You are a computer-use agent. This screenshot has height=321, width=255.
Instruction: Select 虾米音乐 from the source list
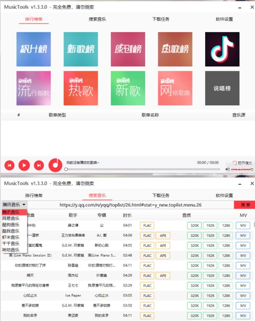click(14, 238)
